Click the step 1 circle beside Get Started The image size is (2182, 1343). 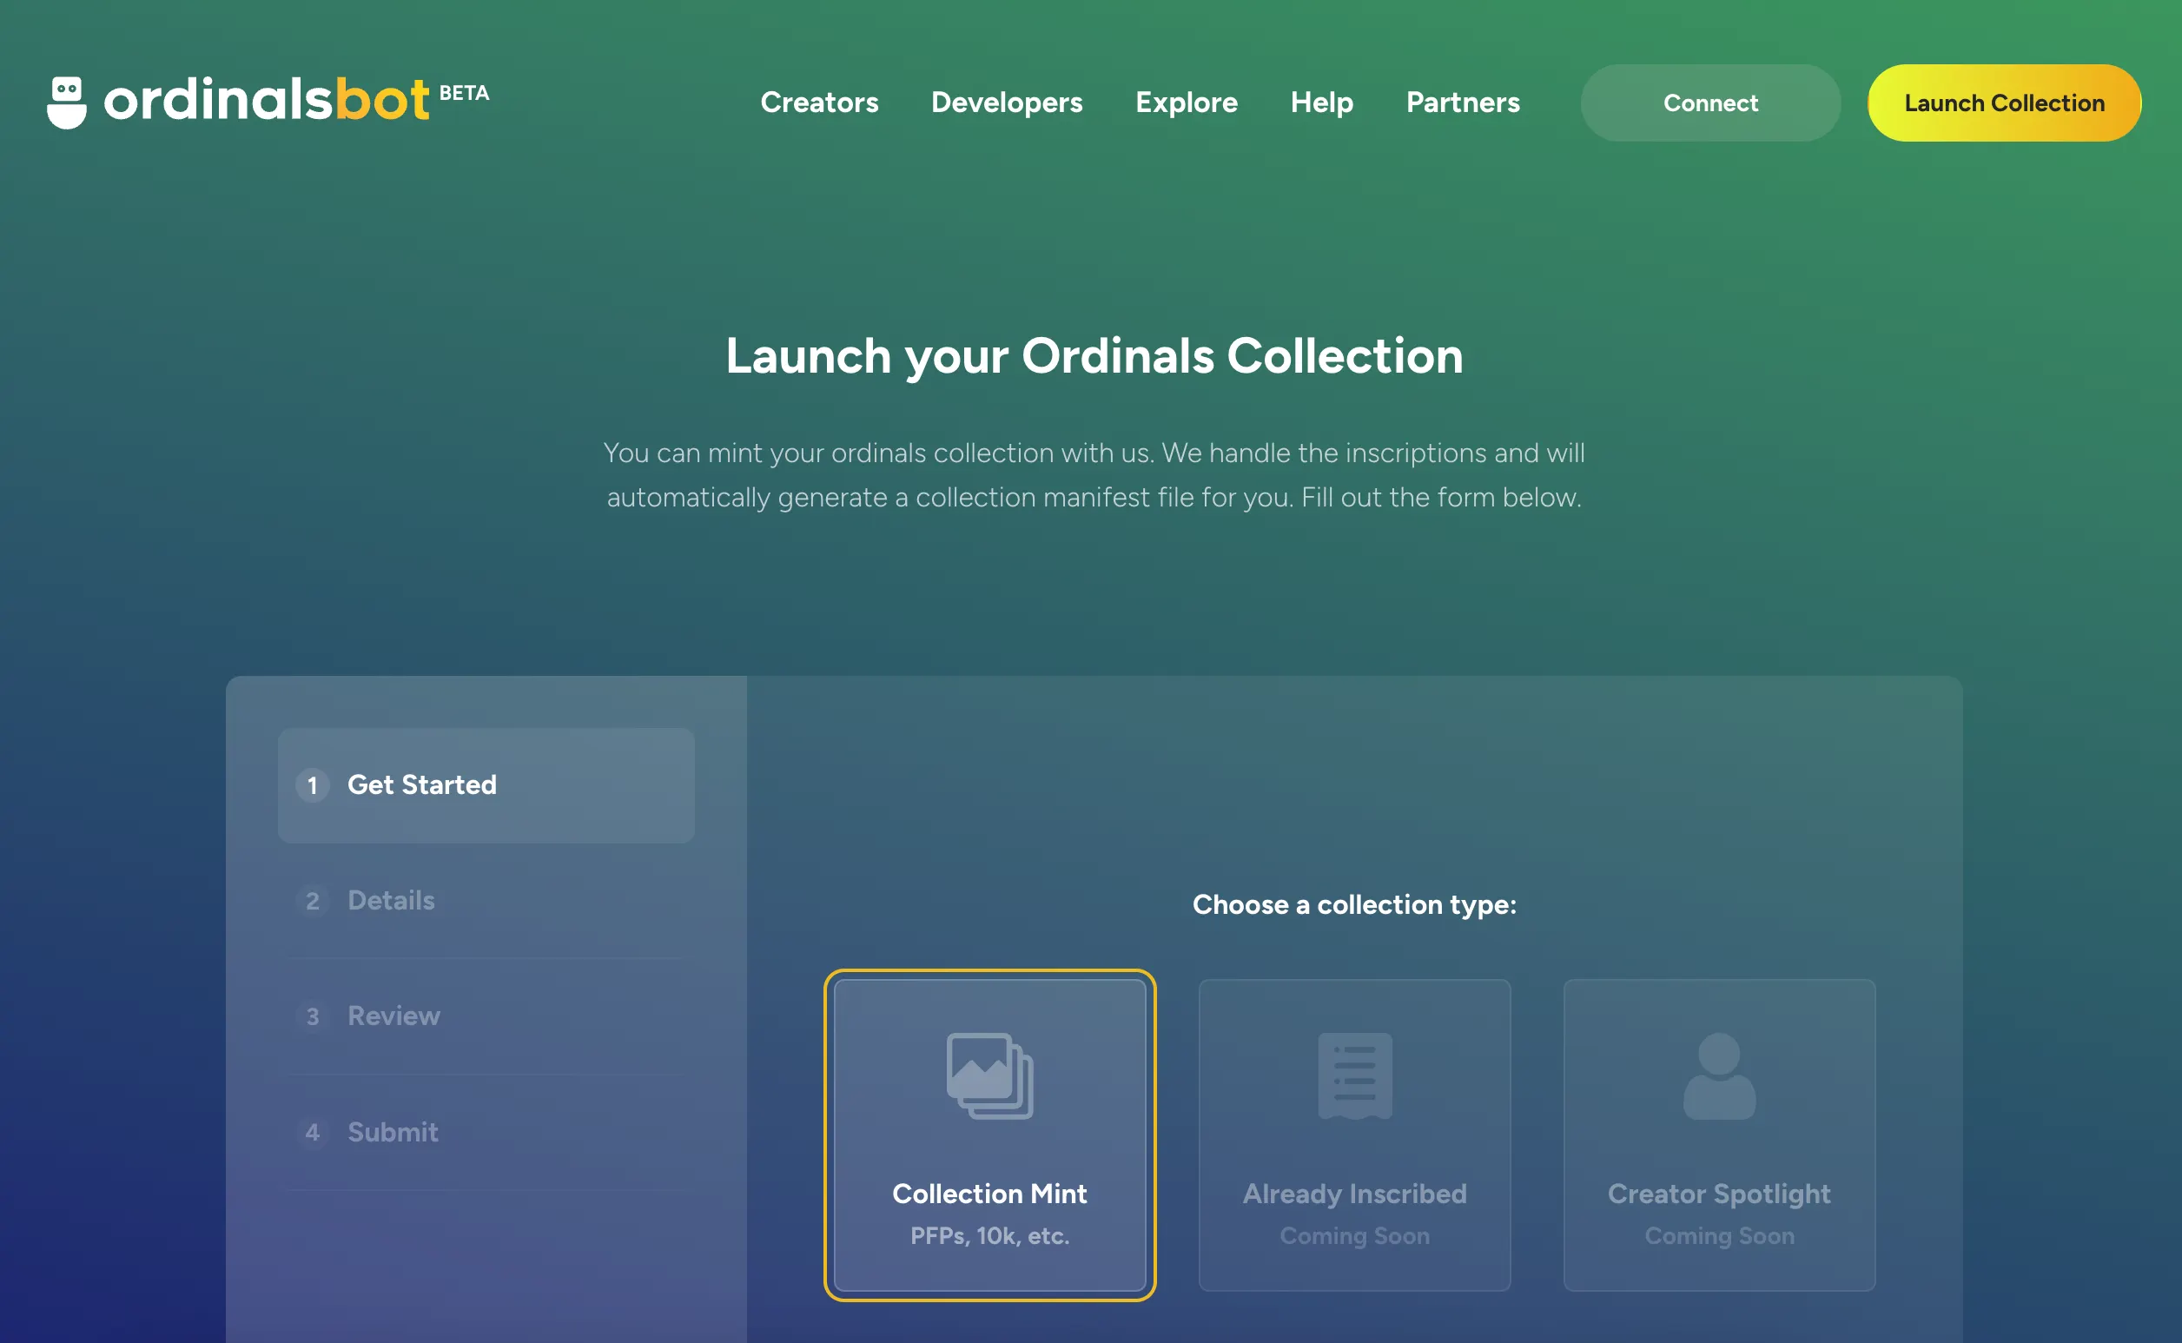(x=313, y=785)
